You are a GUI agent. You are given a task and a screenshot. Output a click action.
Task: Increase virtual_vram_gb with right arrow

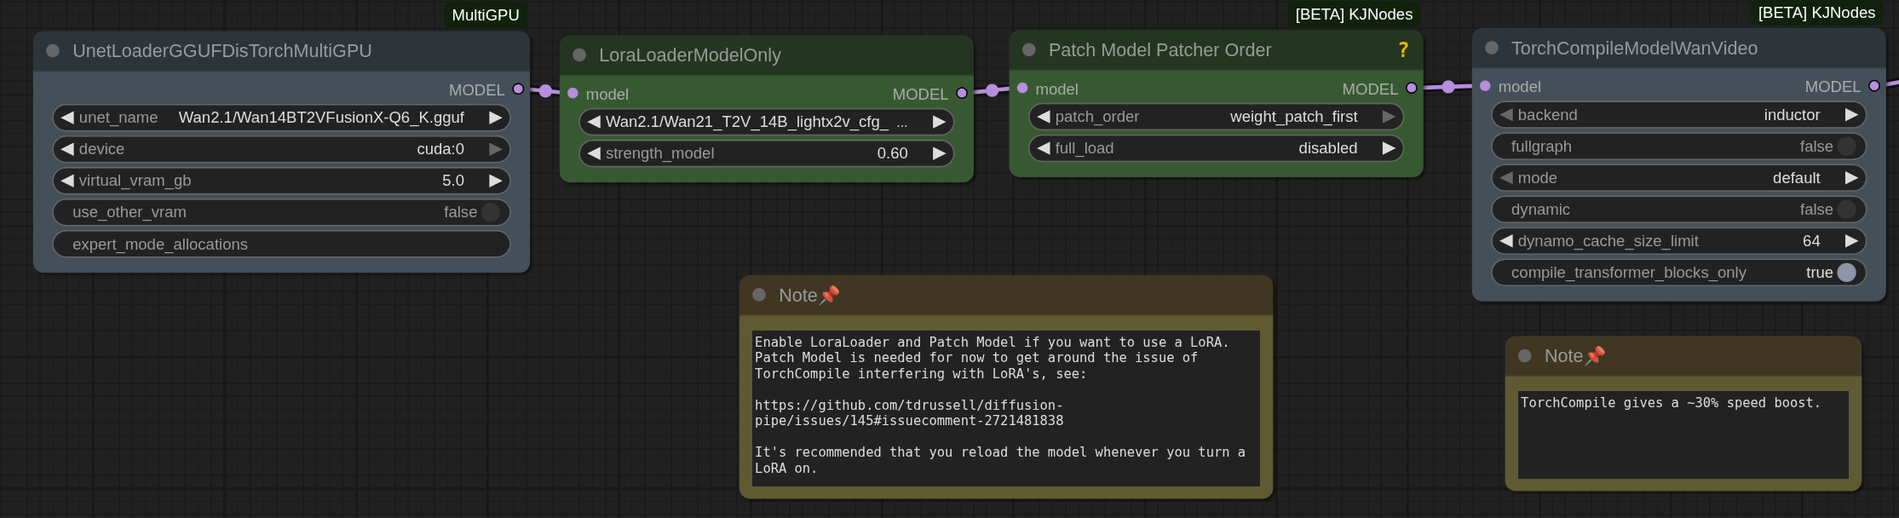(495, 181)
